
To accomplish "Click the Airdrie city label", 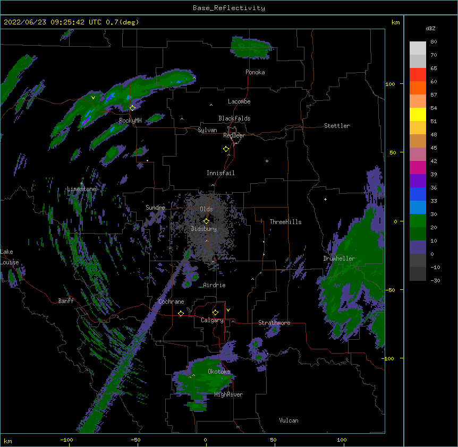I will coord(214,285).
